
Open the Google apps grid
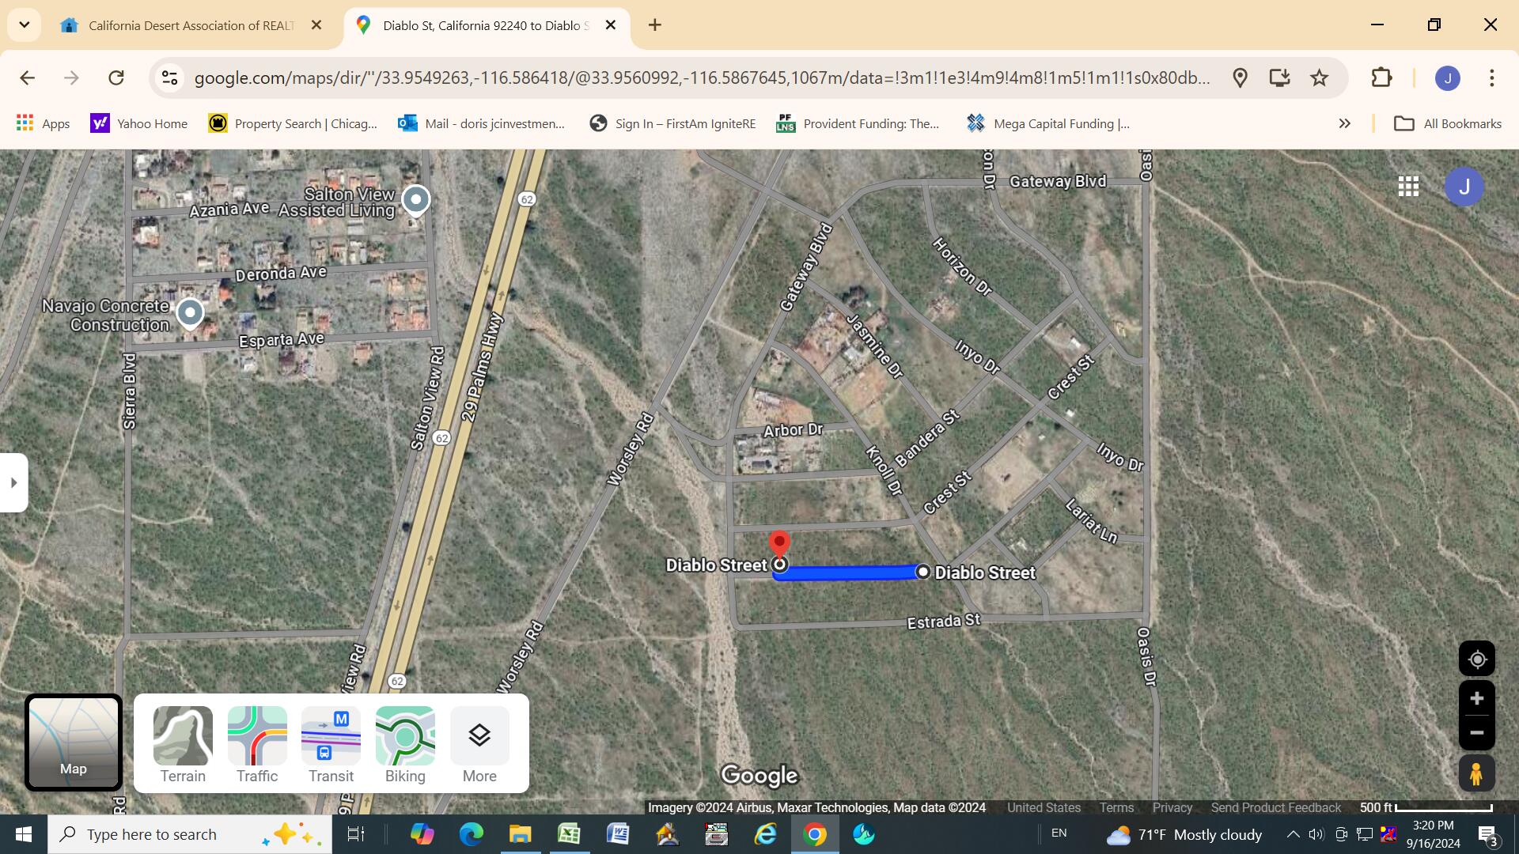1408,187
